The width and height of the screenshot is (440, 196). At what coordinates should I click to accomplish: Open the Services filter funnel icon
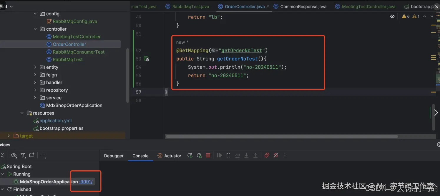click(23, 155)
